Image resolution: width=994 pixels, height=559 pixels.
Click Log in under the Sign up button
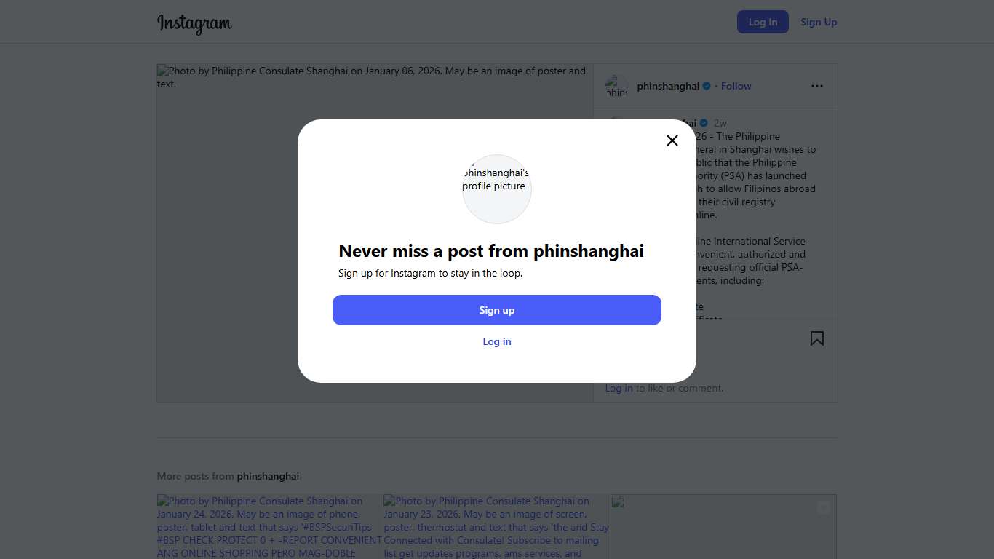(x=497, y=341)
